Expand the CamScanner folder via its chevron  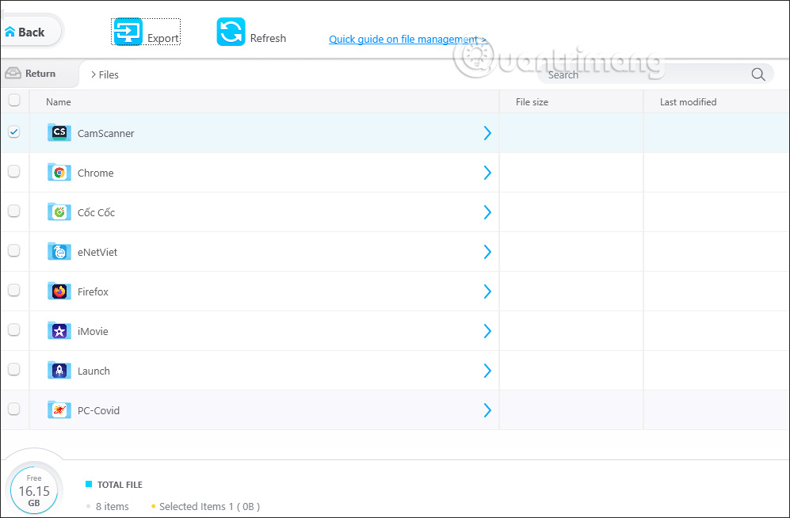[487, 132]
